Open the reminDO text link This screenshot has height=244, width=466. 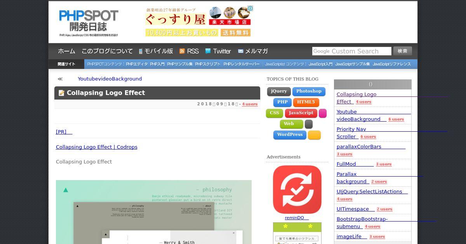pyautogui.click(x=297, y=218)
